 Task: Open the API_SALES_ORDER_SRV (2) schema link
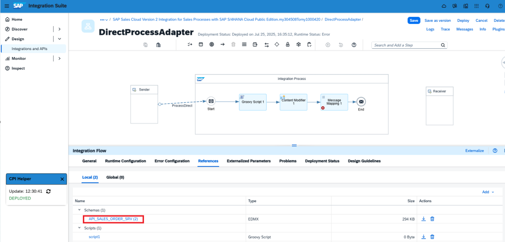[113, 219]
